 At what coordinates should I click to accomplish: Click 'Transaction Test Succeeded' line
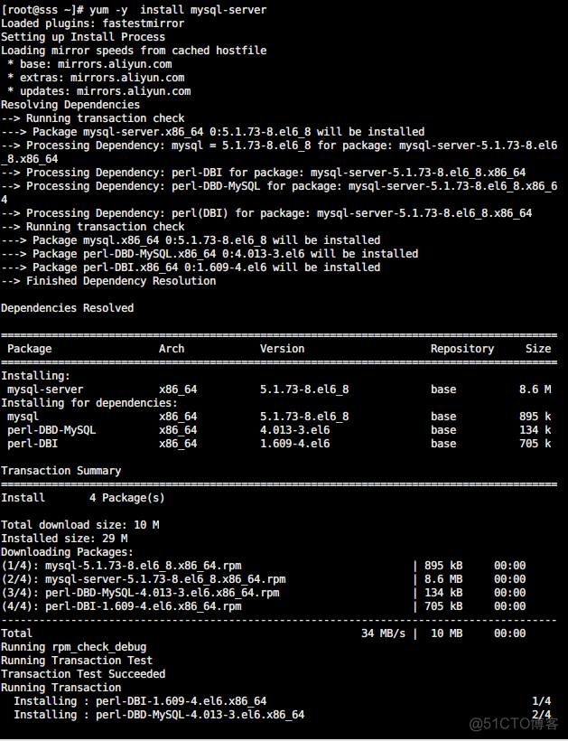[x=83, y=674]
